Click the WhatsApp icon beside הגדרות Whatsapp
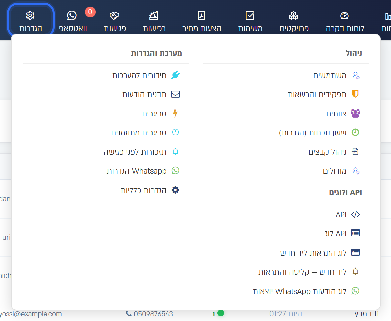 pos(176,171)
